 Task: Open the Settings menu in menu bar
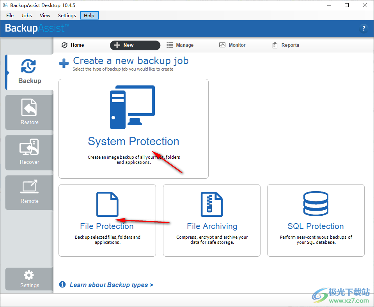click(67, 16)
